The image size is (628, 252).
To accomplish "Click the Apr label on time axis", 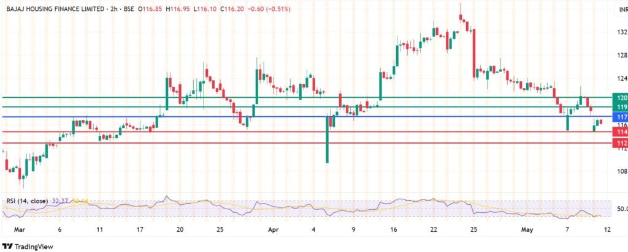I will (x=273, y=229).
